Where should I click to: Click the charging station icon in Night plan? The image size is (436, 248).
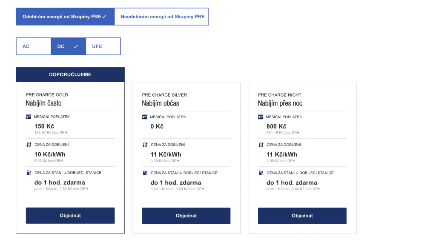[261, 173]
